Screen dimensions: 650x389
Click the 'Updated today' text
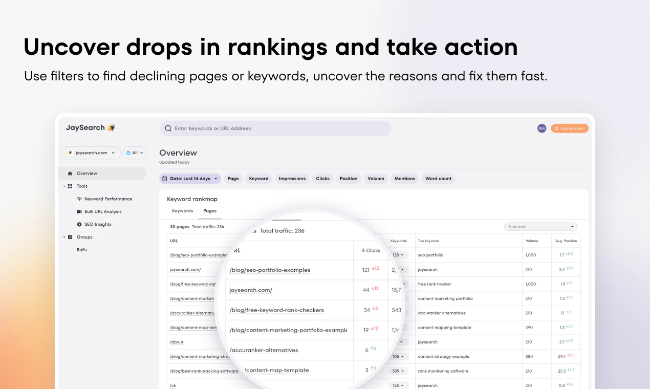(x=175, y=162)
